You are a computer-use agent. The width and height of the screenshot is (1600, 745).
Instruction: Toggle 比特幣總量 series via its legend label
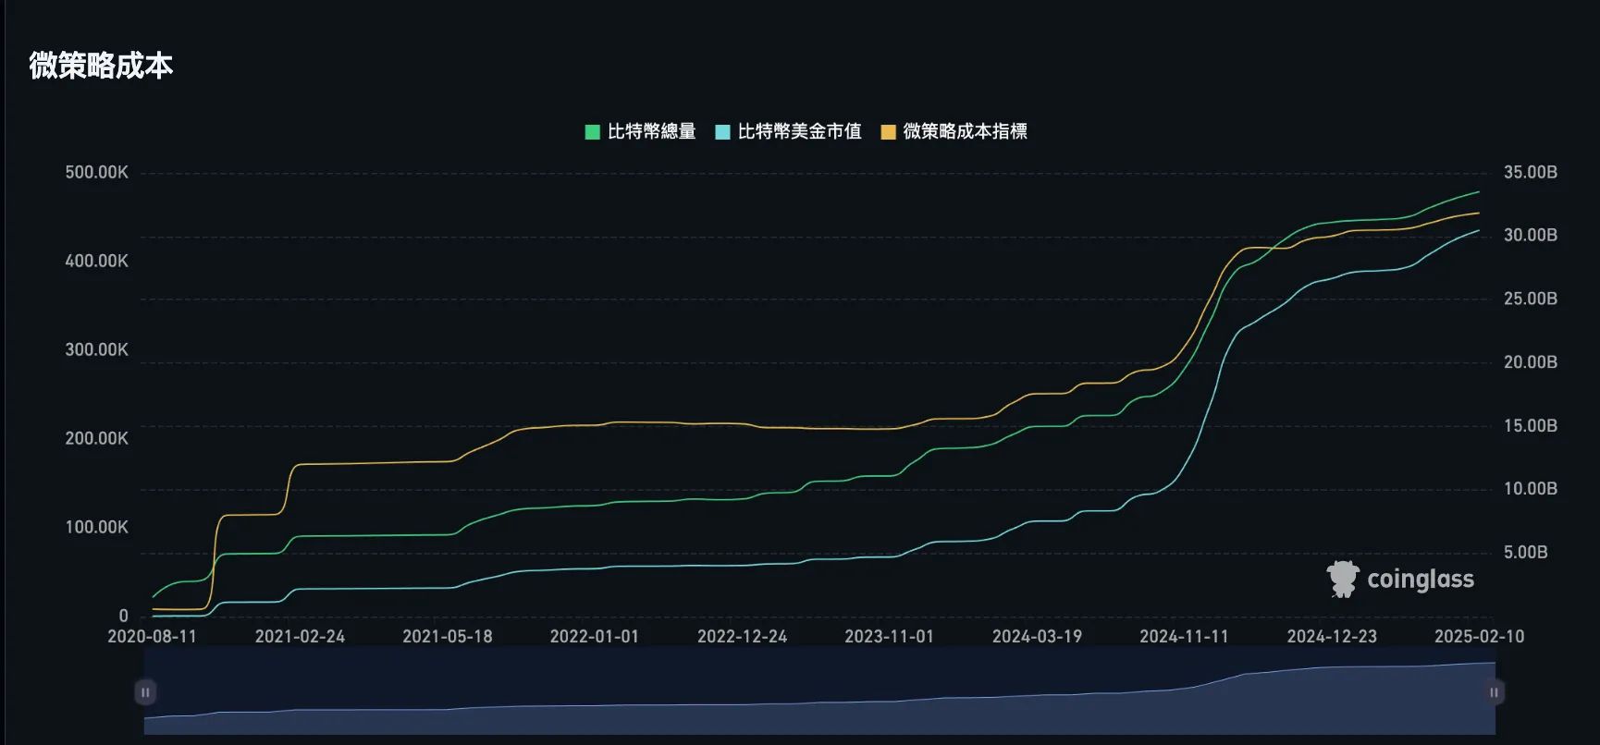click(x=651, y=132)
